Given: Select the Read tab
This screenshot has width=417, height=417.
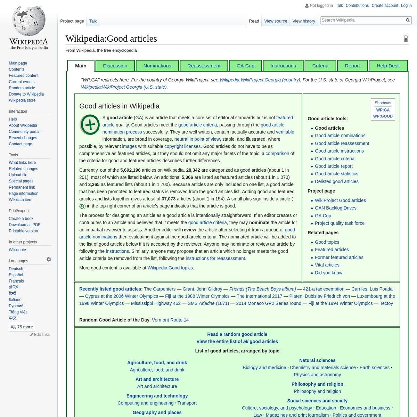Looking at the screenshot, I should (254, 21).
